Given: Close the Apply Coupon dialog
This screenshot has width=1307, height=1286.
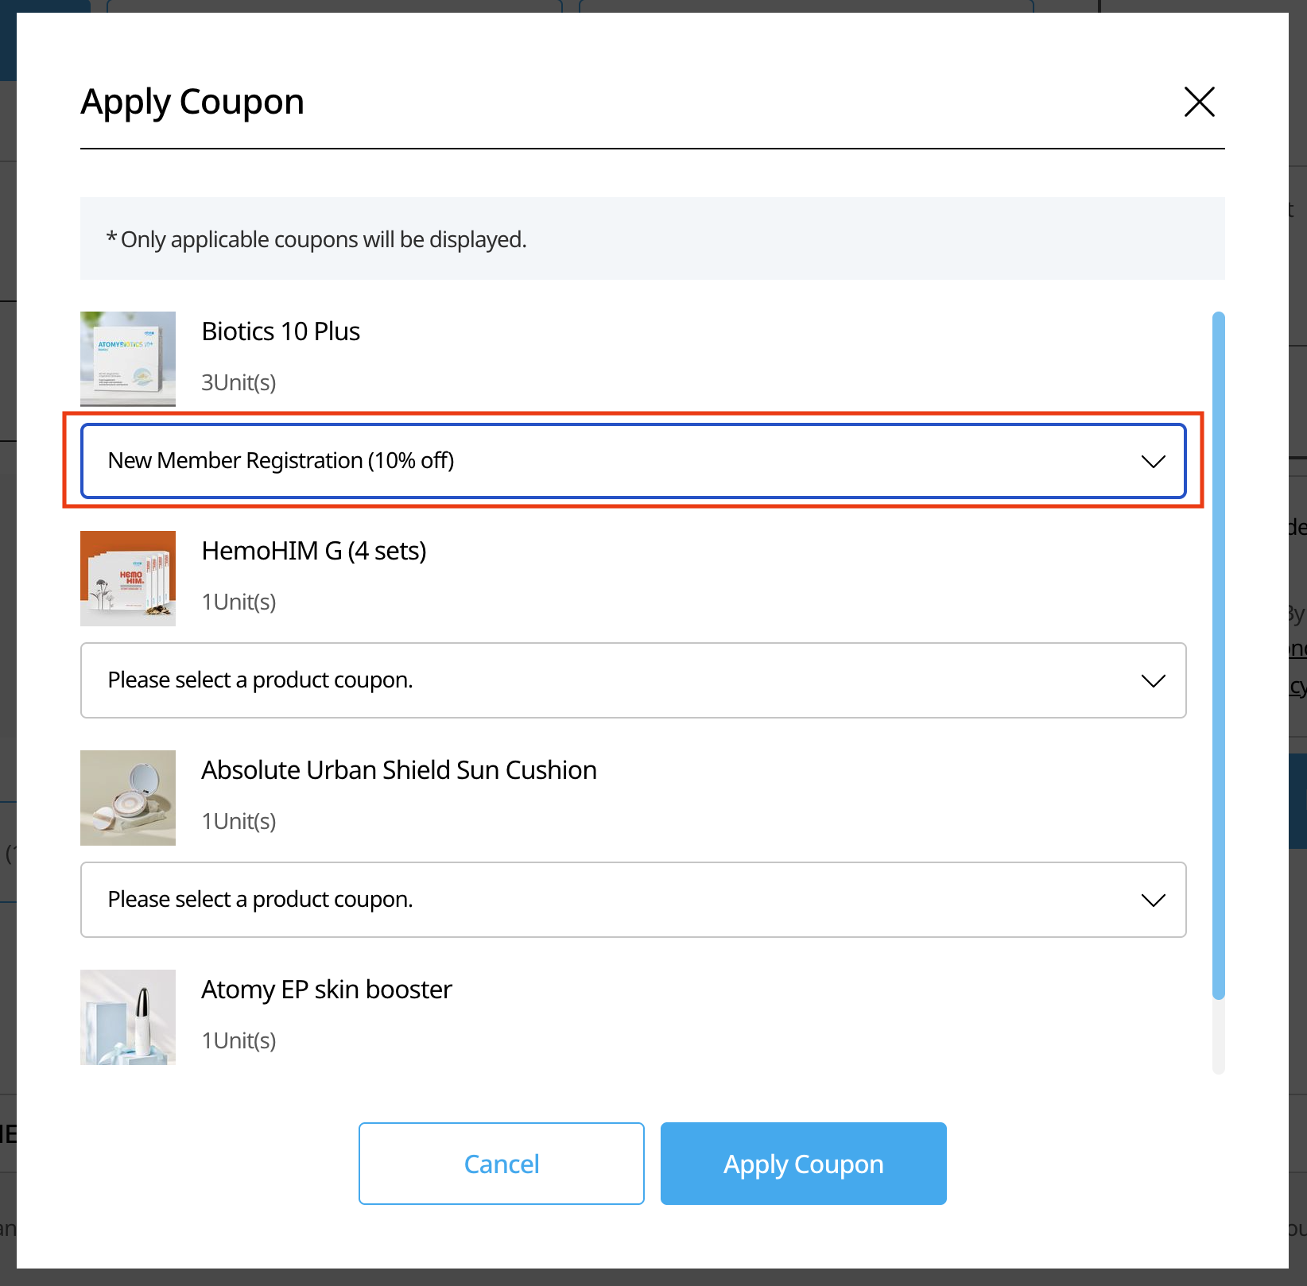Looking at the screenshot, I should coord(1199,102).
